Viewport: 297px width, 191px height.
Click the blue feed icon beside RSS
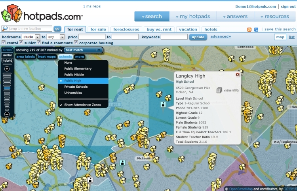coord(256,30)
